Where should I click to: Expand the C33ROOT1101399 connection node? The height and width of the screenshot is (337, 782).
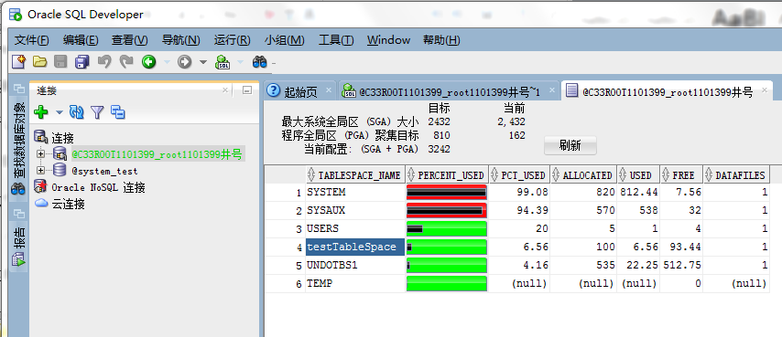[41, 154]
